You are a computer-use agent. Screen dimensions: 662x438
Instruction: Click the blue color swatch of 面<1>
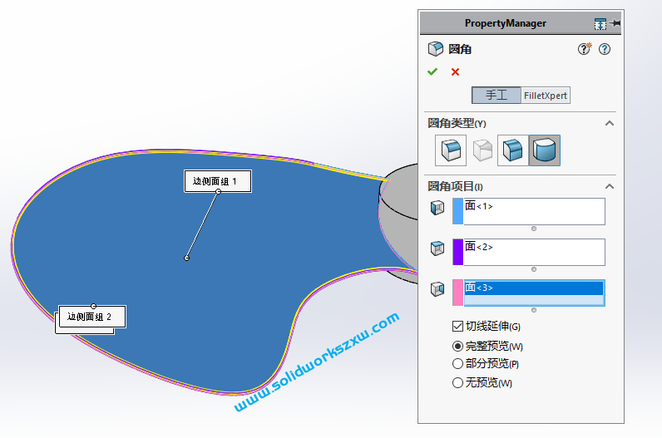[x=457, y=211]
